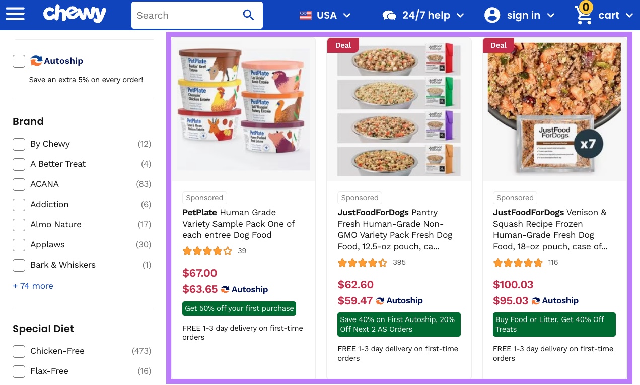Click the Chewy logo
Viewport: 640px width, 385px height.
pyautogui.click(x=75, y=14)
